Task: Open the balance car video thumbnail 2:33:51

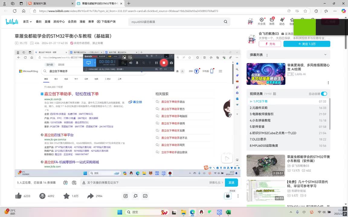Action: click(x=266, y=165)
